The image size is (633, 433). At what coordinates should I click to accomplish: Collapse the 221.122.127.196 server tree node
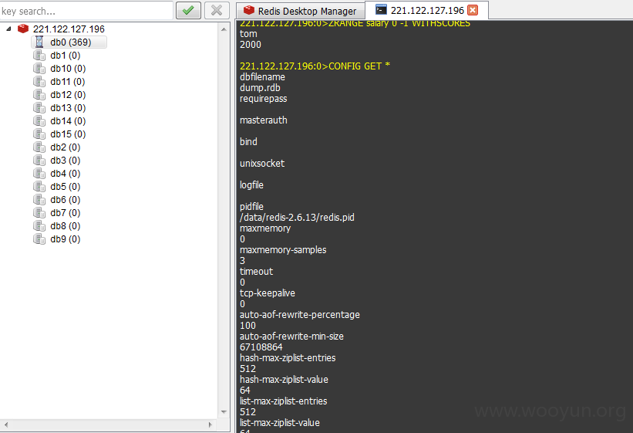point(8,29)
